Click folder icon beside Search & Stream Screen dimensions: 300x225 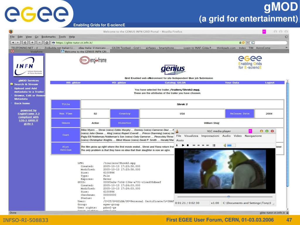[12, 84]
